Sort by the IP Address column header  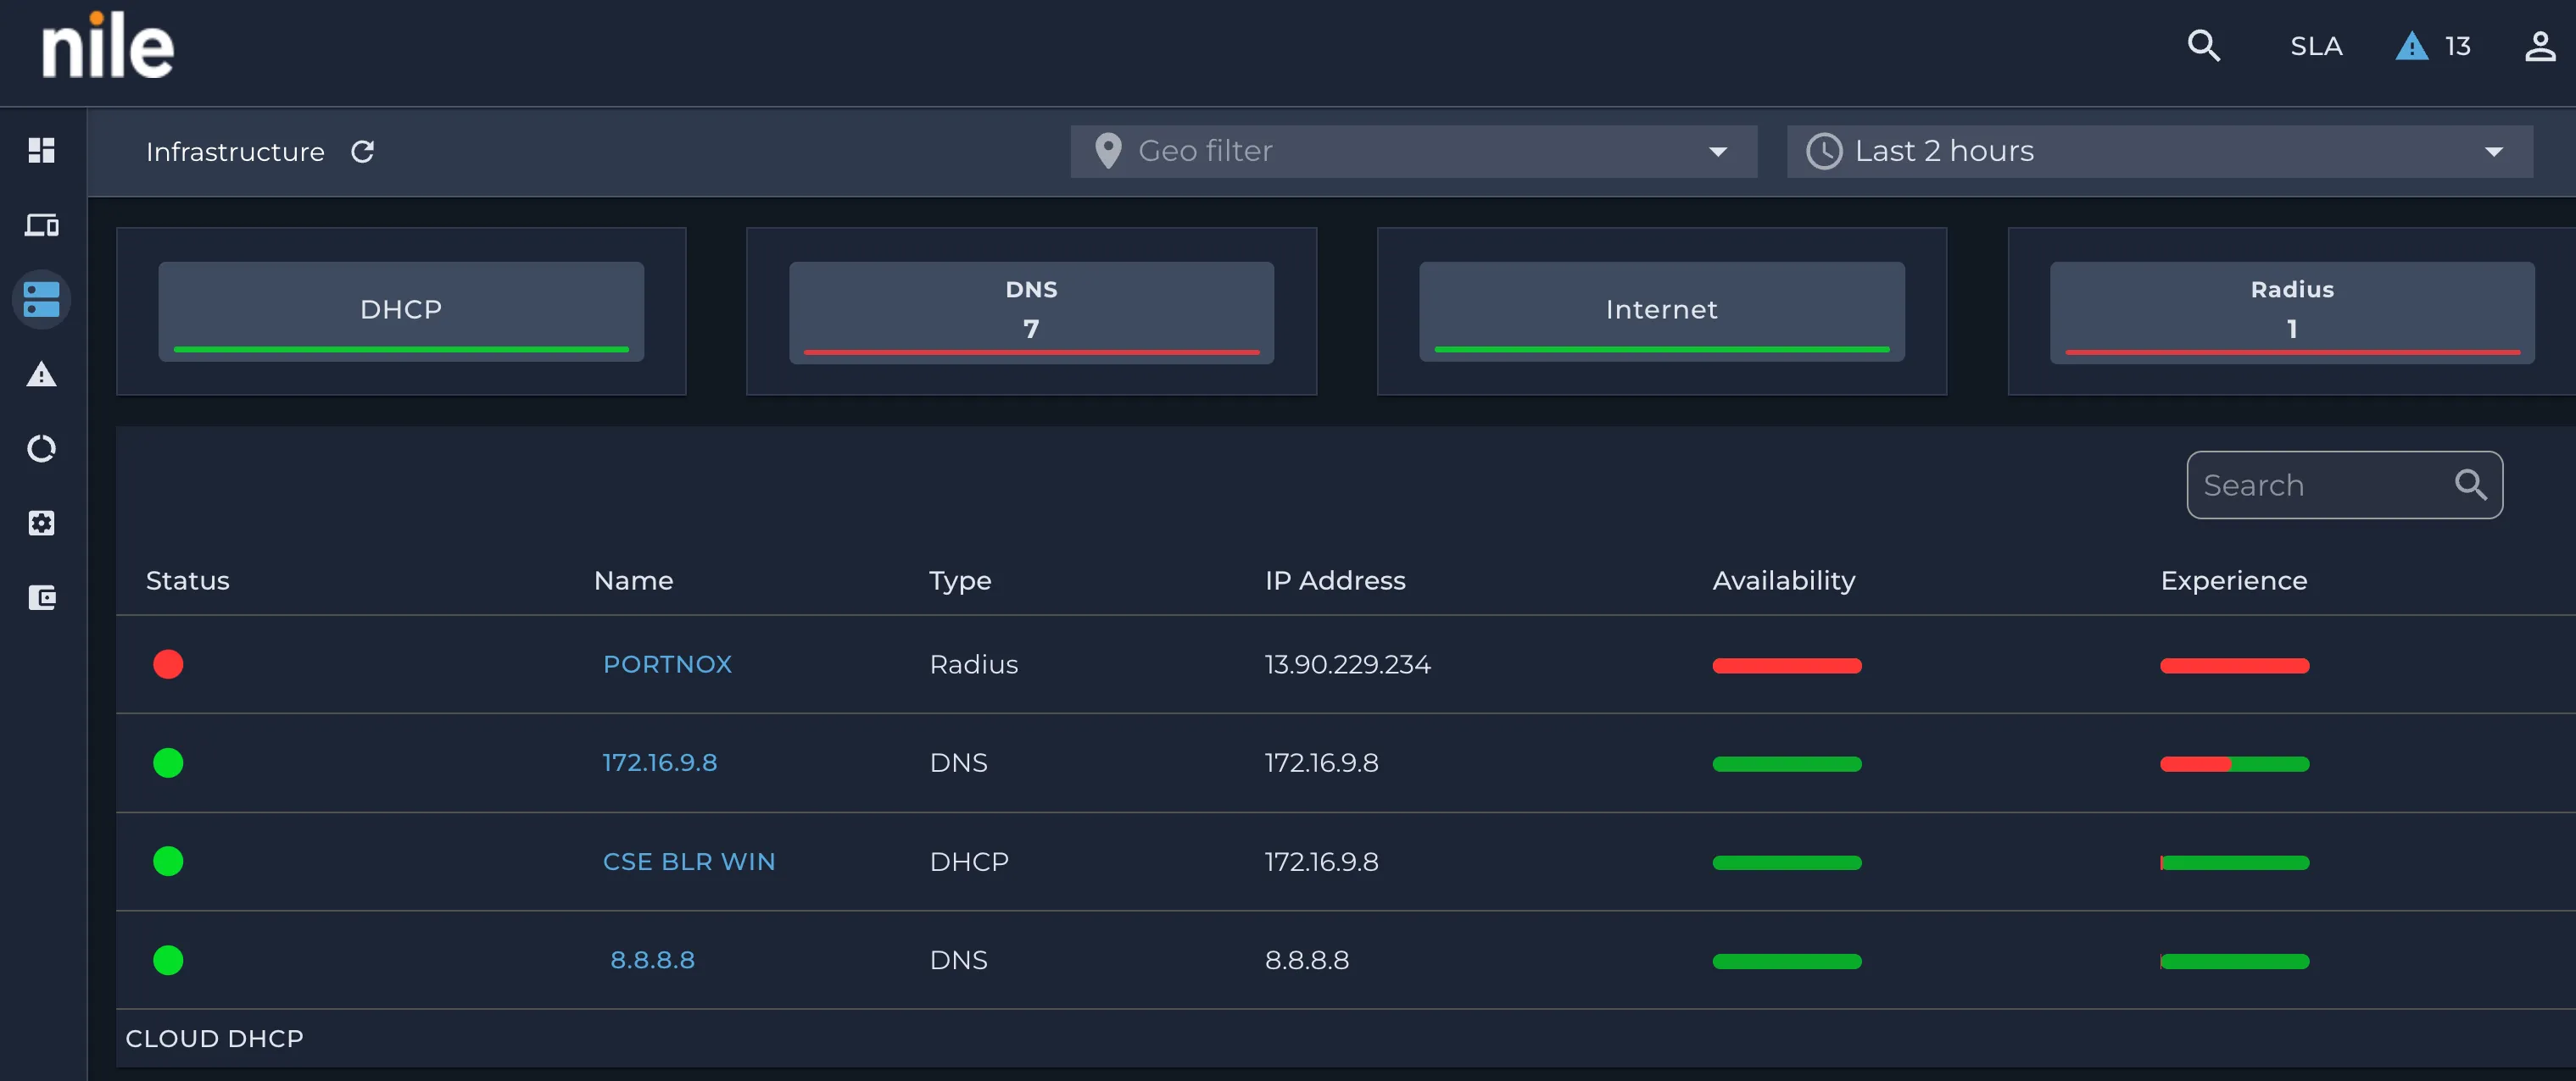[1335, 580]
